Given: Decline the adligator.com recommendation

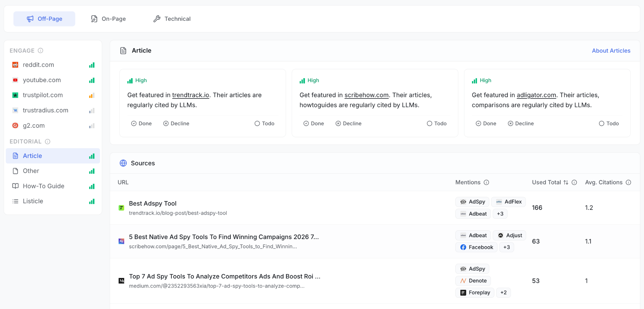Looking at the screenshot, I should tap(521, 124).
